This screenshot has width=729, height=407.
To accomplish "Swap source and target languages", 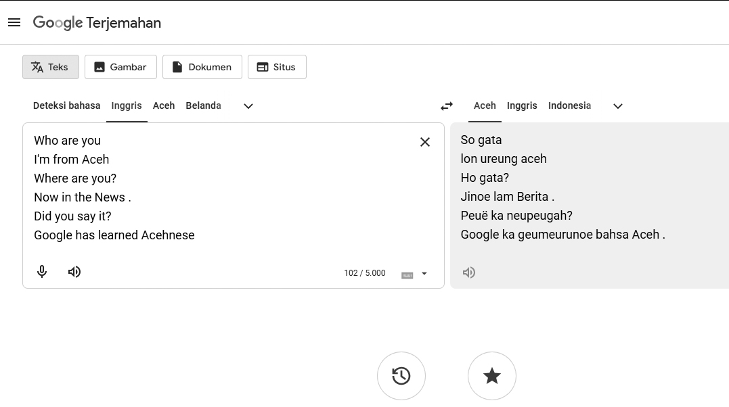I will point(447,106).
